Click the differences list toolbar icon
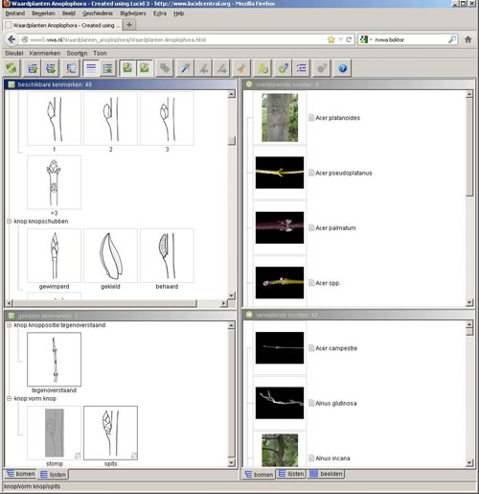 click(x=302, y=68)
